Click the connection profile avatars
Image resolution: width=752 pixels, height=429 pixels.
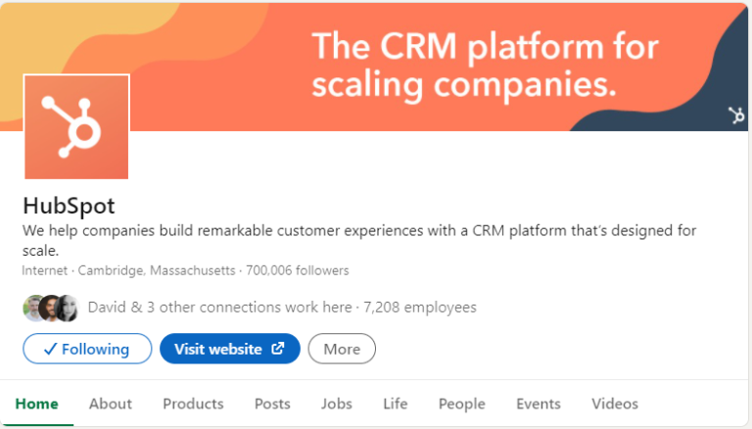click(50, 308)
